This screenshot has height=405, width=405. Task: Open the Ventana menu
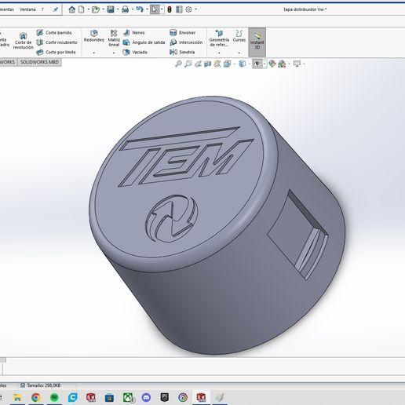click(27, 9)
